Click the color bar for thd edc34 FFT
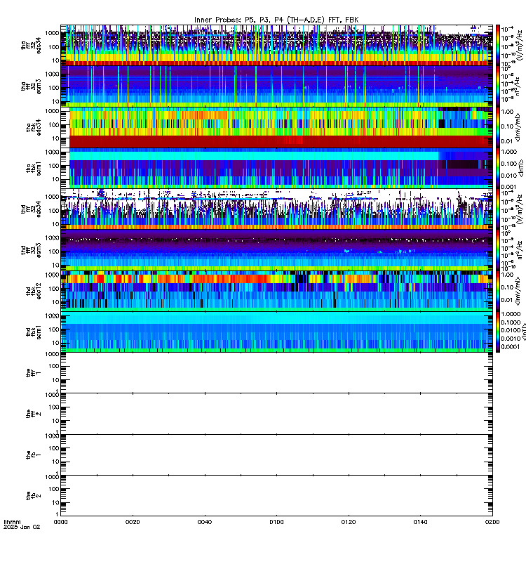 tap(498, 209)
